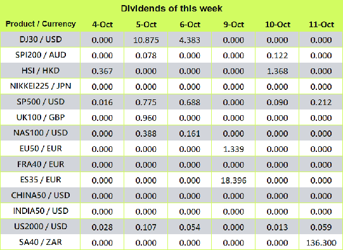Select the 10.875 value for DJ30 on 5-Oct

pyautogui.click(x=146, y=40)
